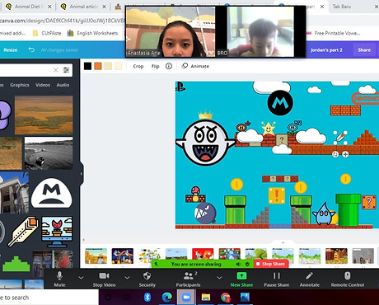Image resolution: width=379 pixels, height=305 pixels.
Task: Select the pale cream color swatch
Action: pyautogui.click(x=118, y=66)
